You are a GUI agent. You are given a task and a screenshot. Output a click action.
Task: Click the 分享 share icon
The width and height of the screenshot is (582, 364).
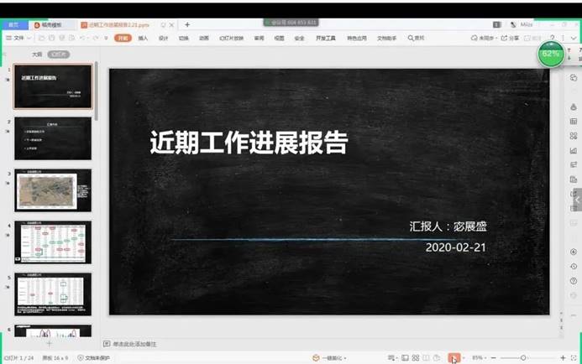pyautogui.click(x=510, y=38)
